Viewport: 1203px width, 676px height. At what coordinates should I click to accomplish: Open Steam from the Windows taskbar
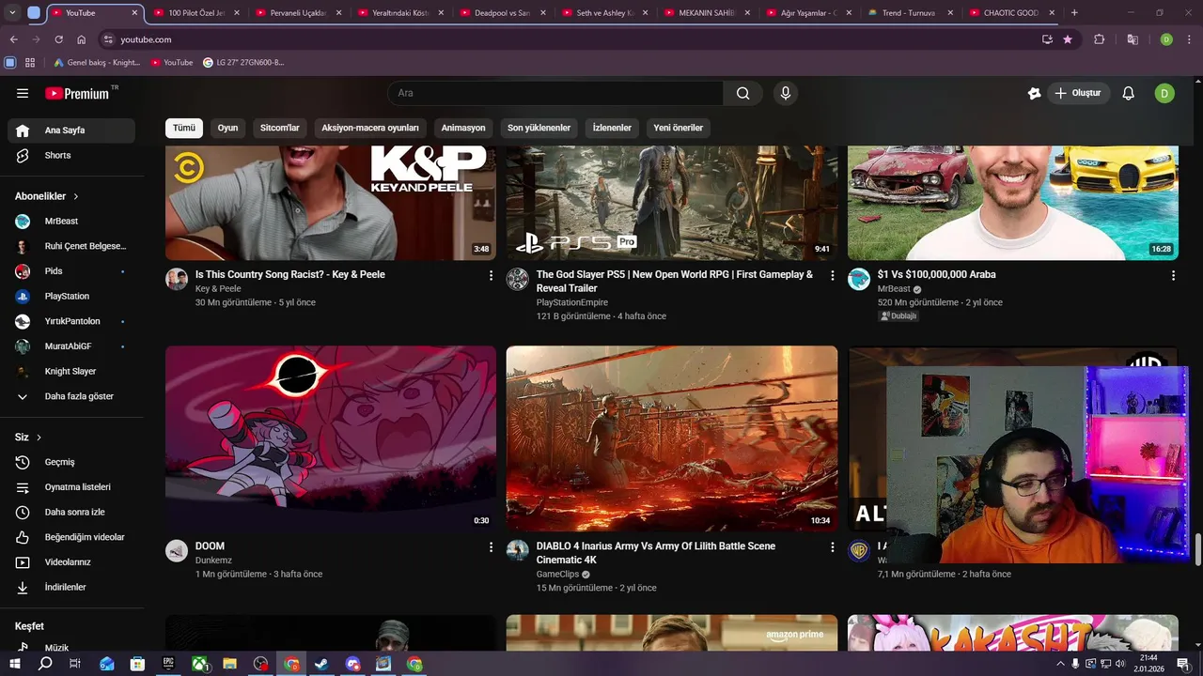[322, 664]
